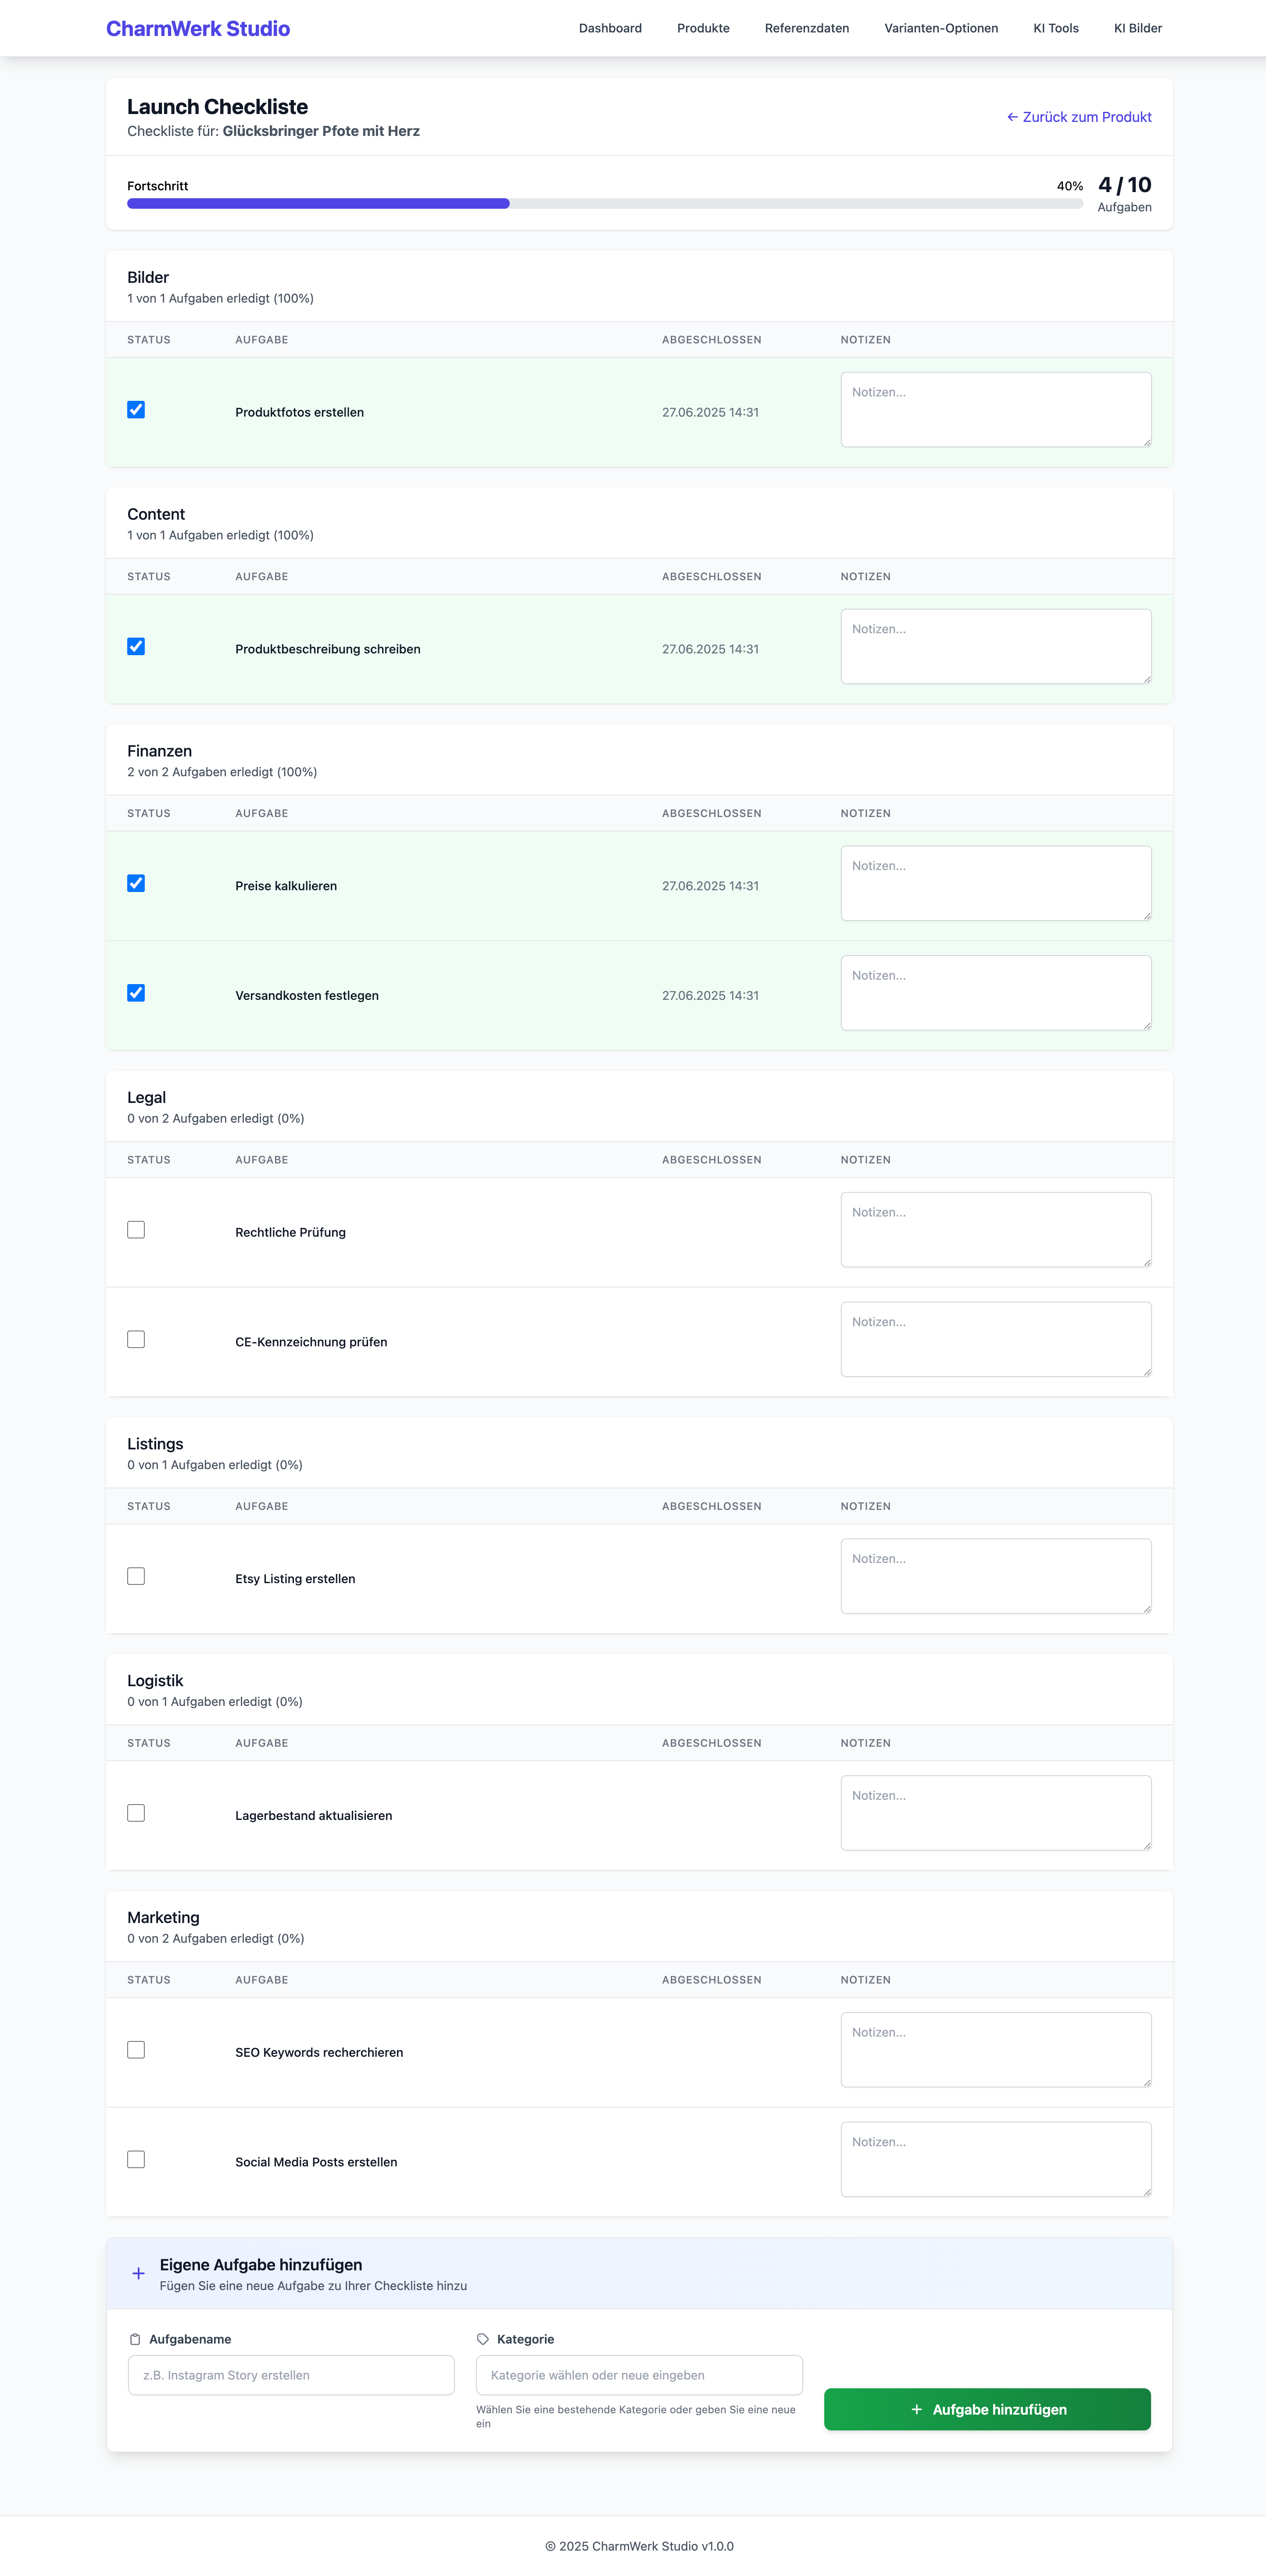
Task: Open Referenzdaten in the navigation
Action: coord(807,28)
